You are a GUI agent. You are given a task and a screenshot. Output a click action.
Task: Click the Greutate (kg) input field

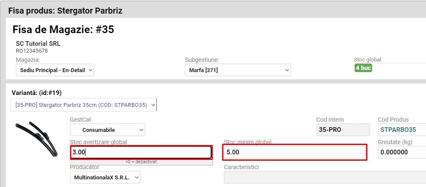tap(402, 152)
